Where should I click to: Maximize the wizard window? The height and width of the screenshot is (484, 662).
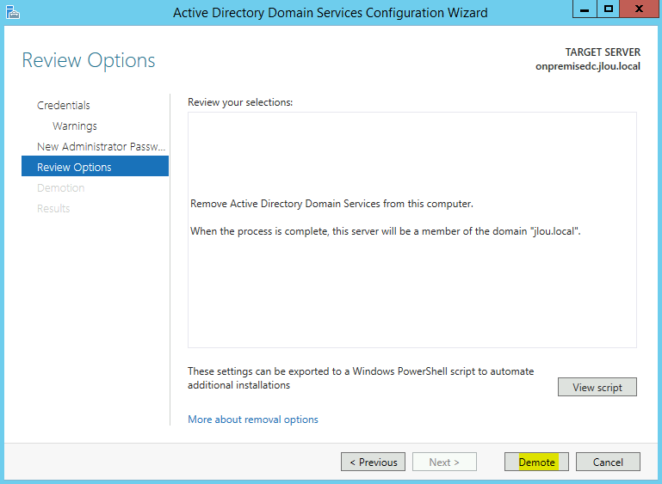(608, 9)
